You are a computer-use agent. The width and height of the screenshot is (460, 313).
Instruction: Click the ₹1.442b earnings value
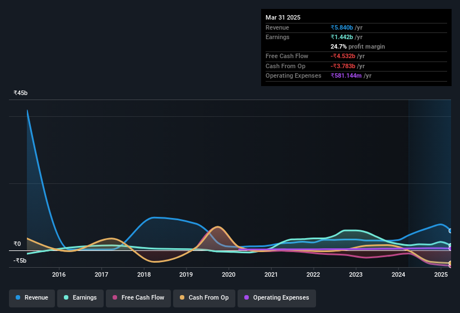[342, 37]
